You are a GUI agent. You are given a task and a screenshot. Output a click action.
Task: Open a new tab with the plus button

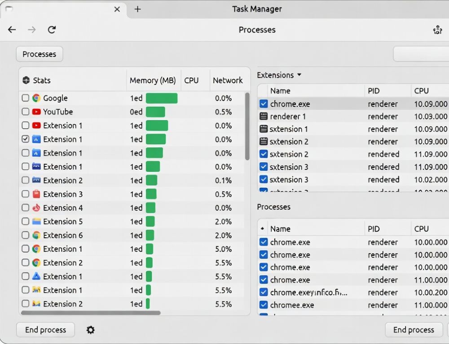(137, 9)
